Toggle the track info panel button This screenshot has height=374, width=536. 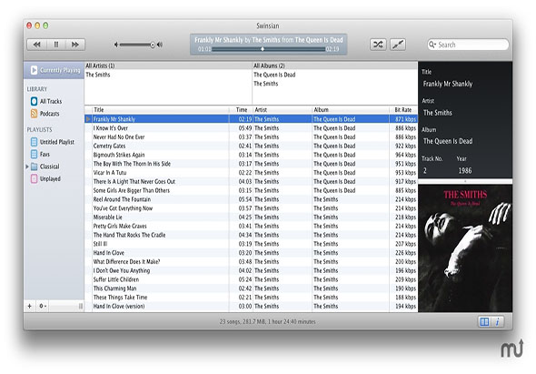[497, 321]
